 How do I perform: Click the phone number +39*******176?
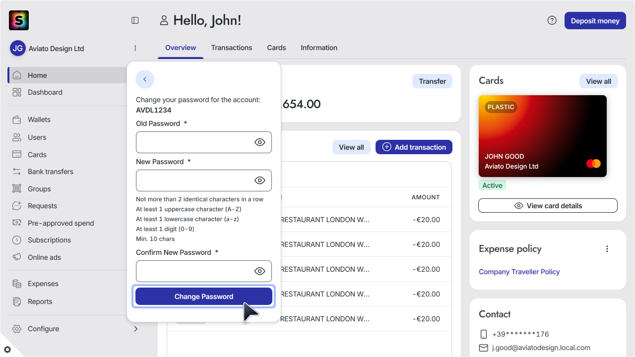[x=520, y=334]
